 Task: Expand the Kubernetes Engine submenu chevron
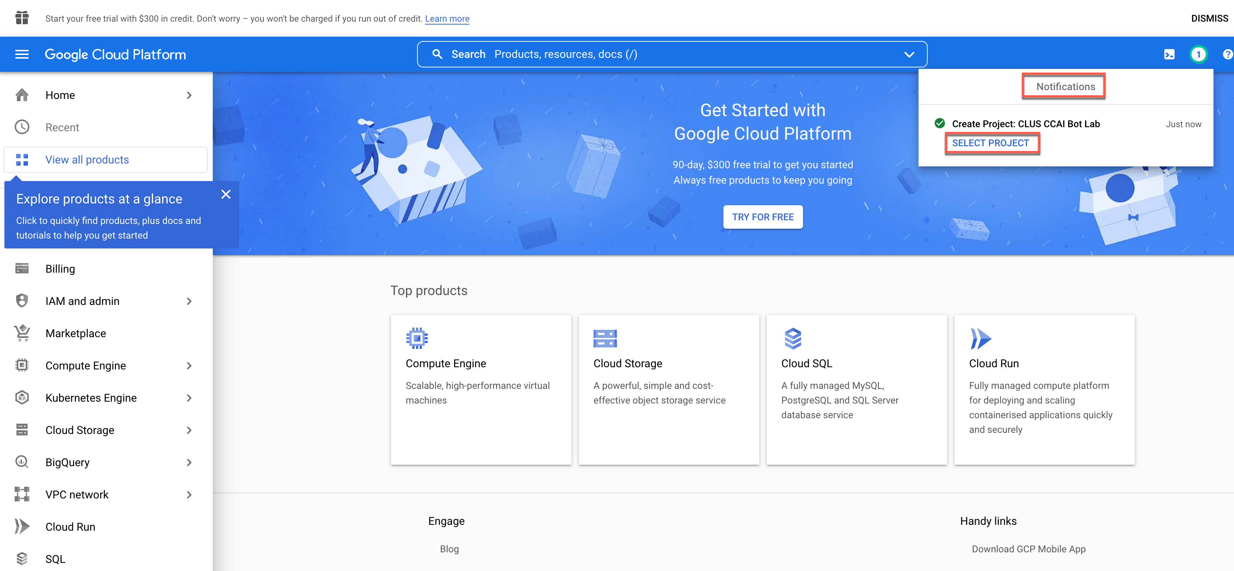189,398
